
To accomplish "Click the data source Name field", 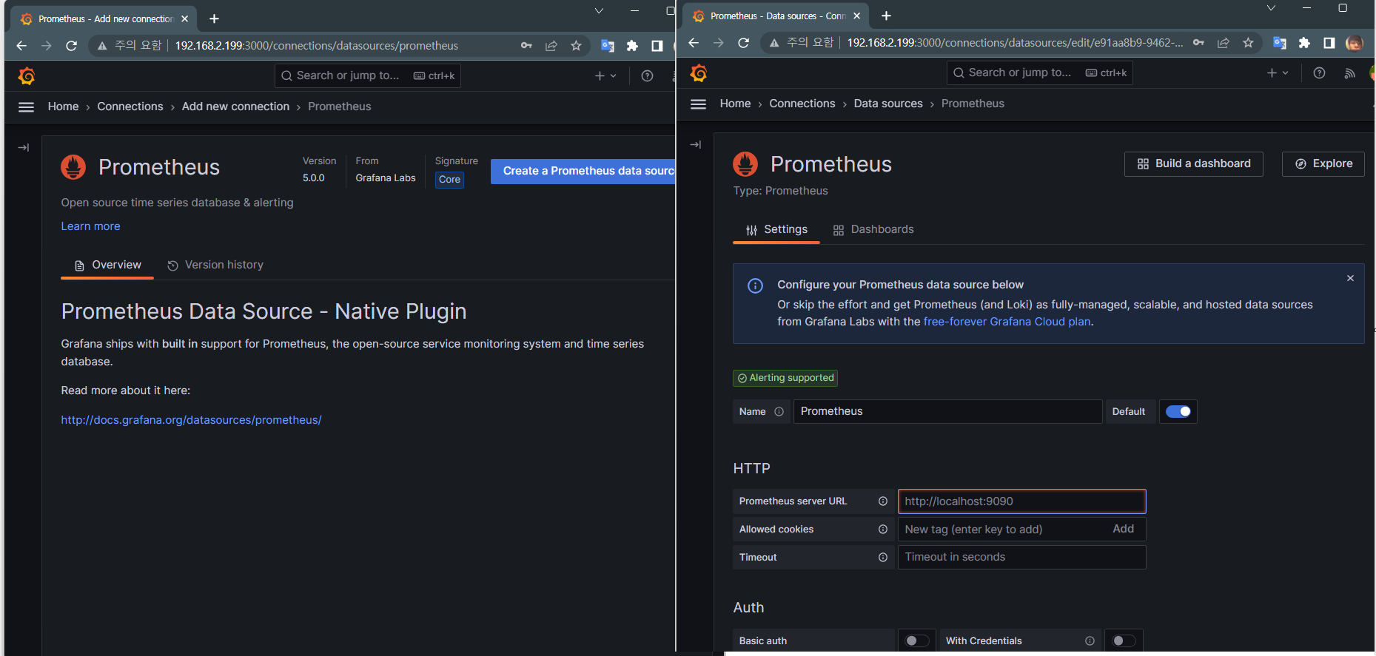I will point(947,412).
